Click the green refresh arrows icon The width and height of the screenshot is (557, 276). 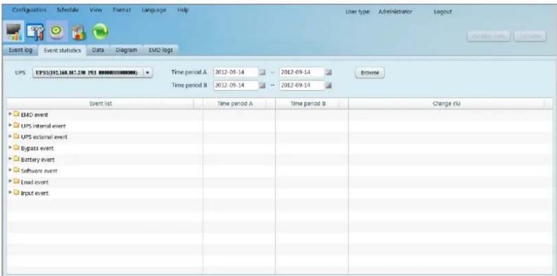coord(99,33)
